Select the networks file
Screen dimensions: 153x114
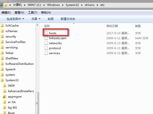tap(55, 43)
